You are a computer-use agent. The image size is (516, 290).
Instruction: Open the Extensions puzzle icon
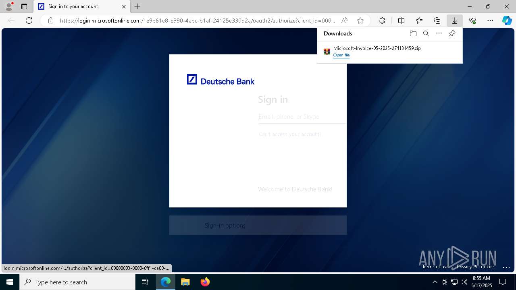click(x=382, y=21)
